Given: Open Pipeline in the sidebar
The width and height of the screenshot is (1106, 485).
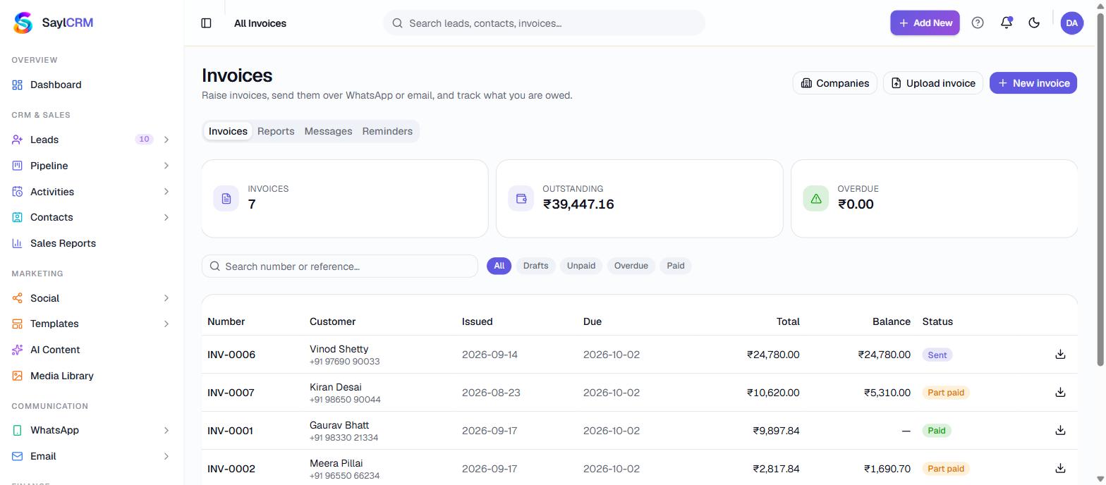Looking at the screenshot, I should coord(92,166).
